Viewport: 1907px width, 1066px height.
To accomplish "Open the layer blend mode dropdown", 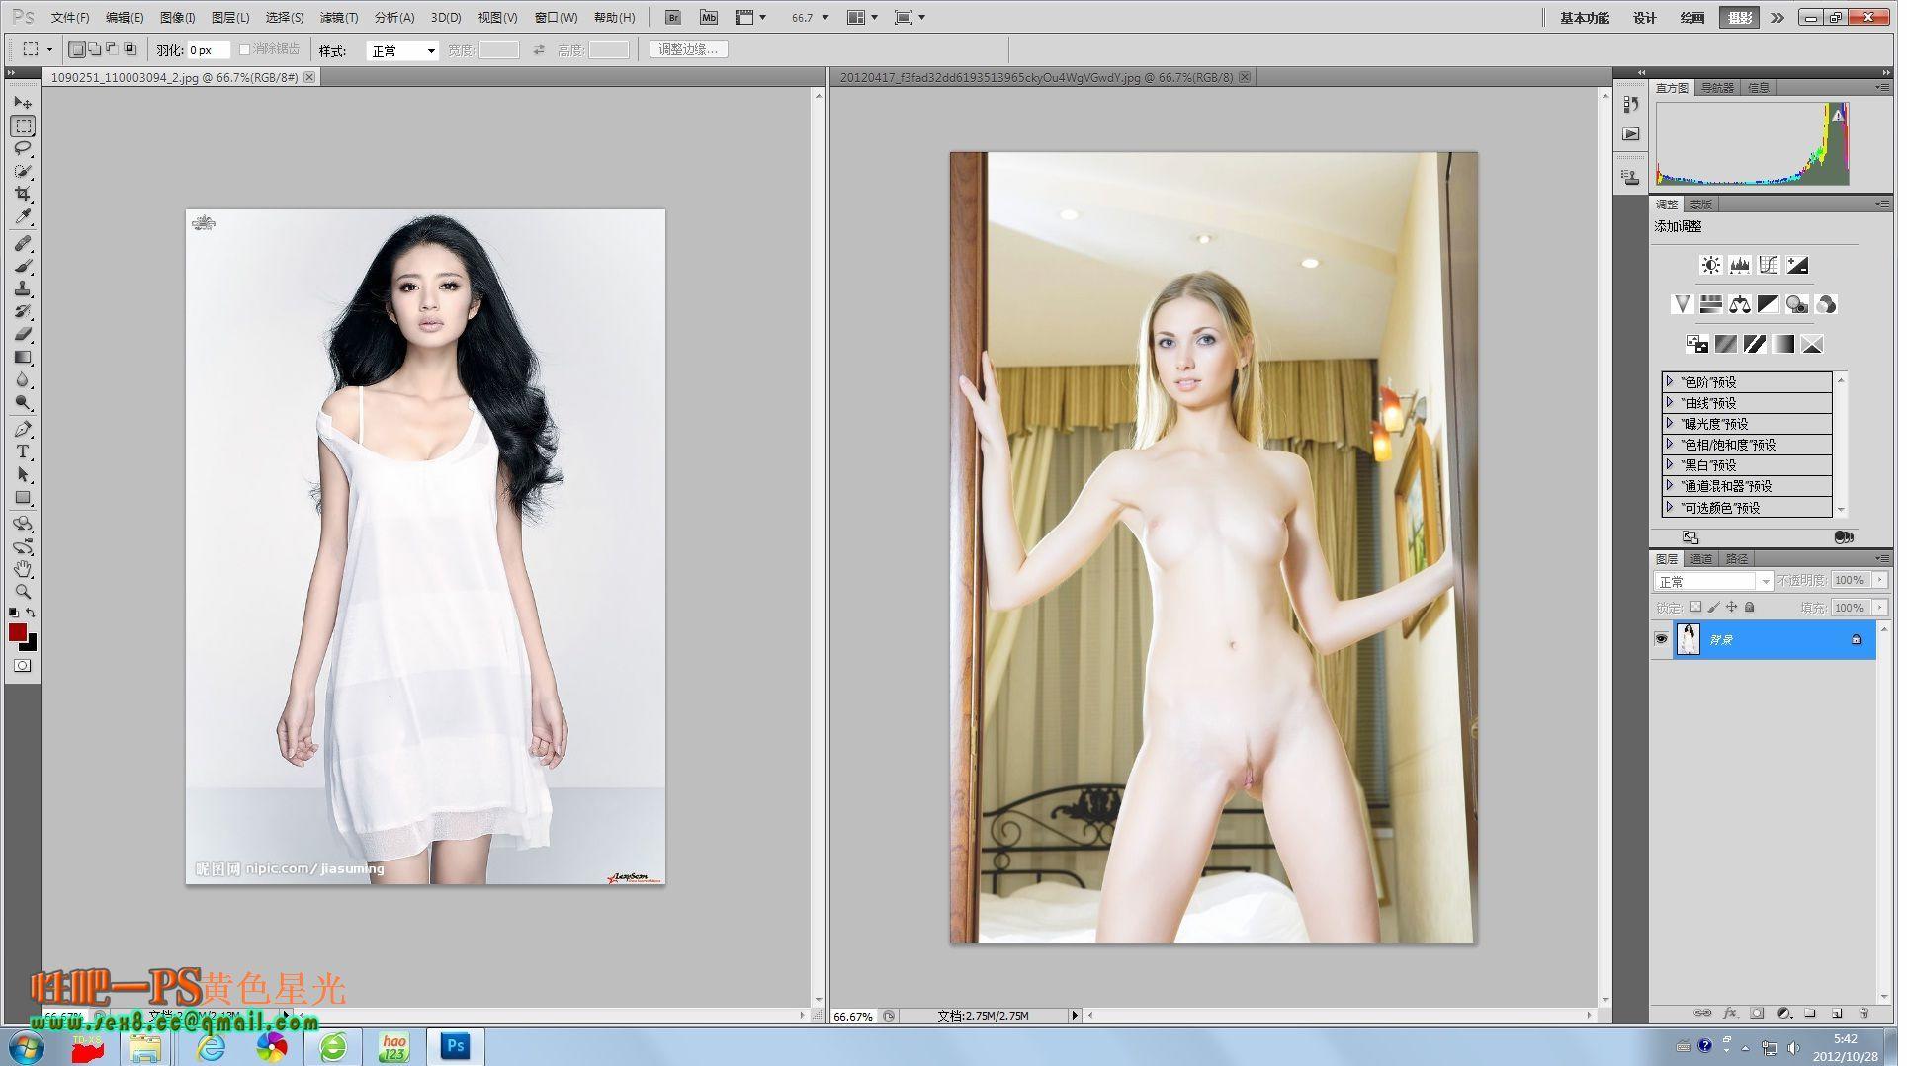I will coord(1713,581).
